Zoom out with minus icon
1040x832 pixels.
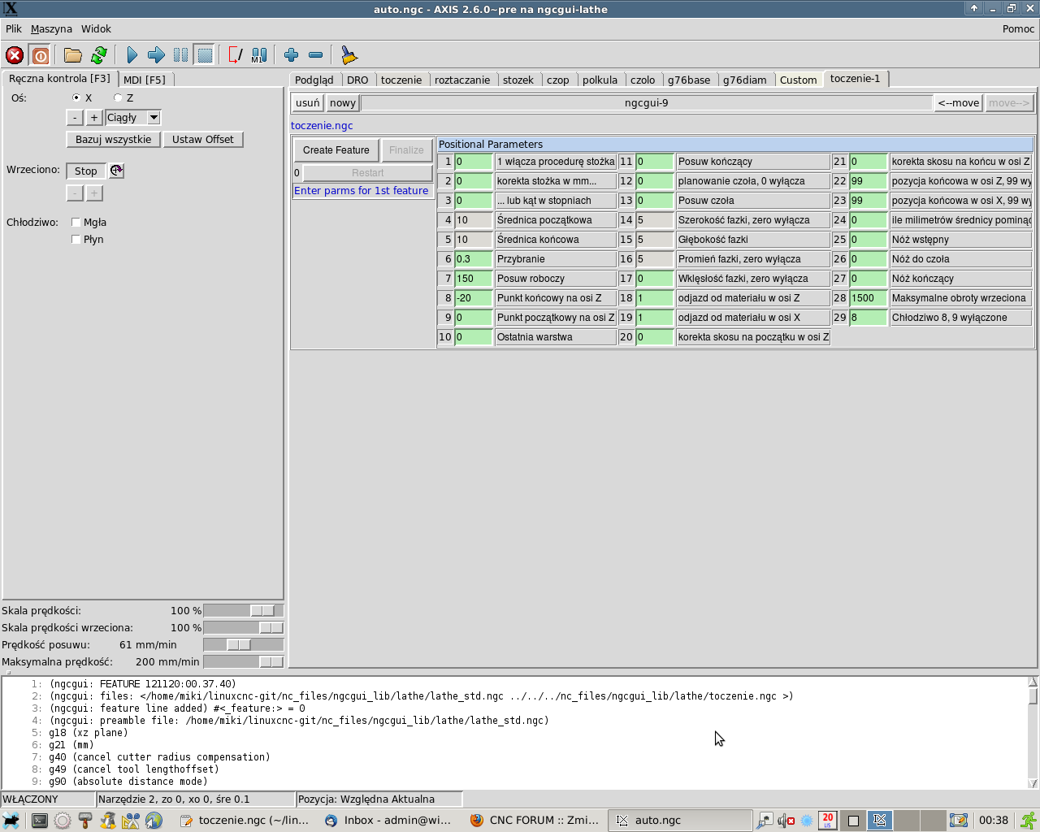[316, 55]
